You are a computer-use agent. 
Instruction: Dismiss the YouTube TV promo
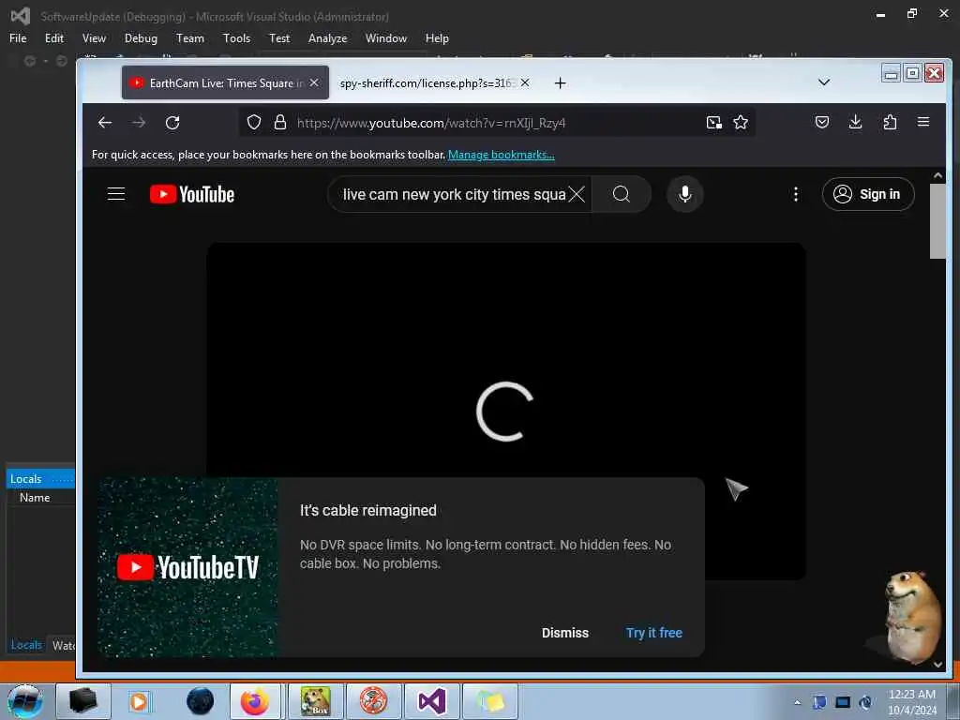tap(564, 633)
